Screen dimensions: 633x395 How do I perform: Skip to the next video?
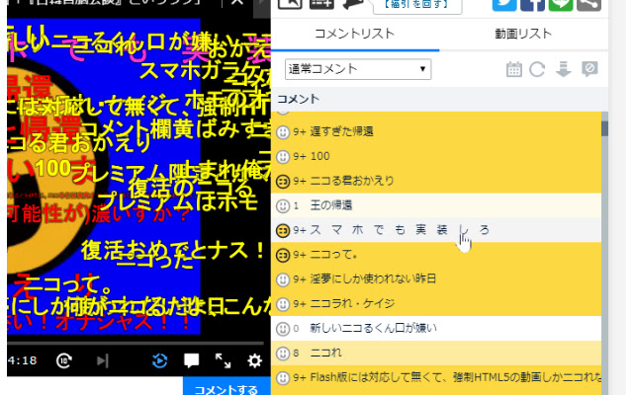coord(103,360)
